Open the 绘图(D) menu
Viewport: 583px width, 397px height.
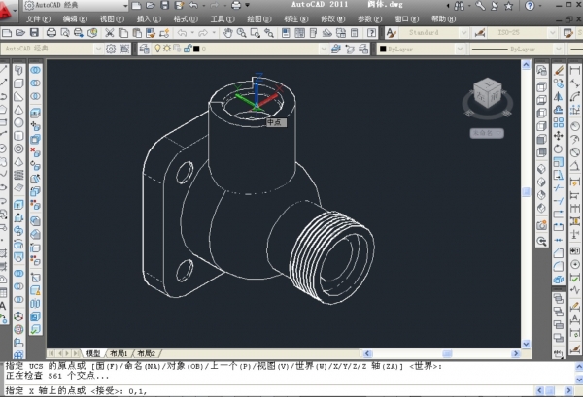pyautogui.click(x=259, y=19)
